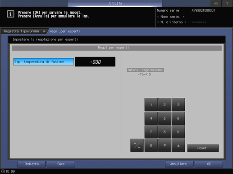Tap keypad digit 0
The width and height of the screenshot is (233, 174).
(x=151, y=145)
